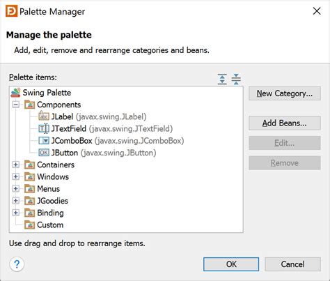
Task: Select the JComboBox bean icon
Action: coord(44,140)
